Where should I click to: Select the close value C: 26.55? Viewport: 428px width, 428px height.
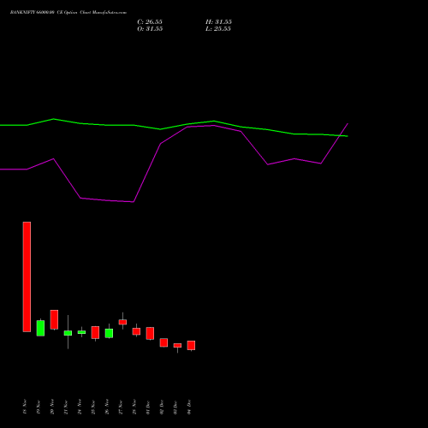click(150, 22)
